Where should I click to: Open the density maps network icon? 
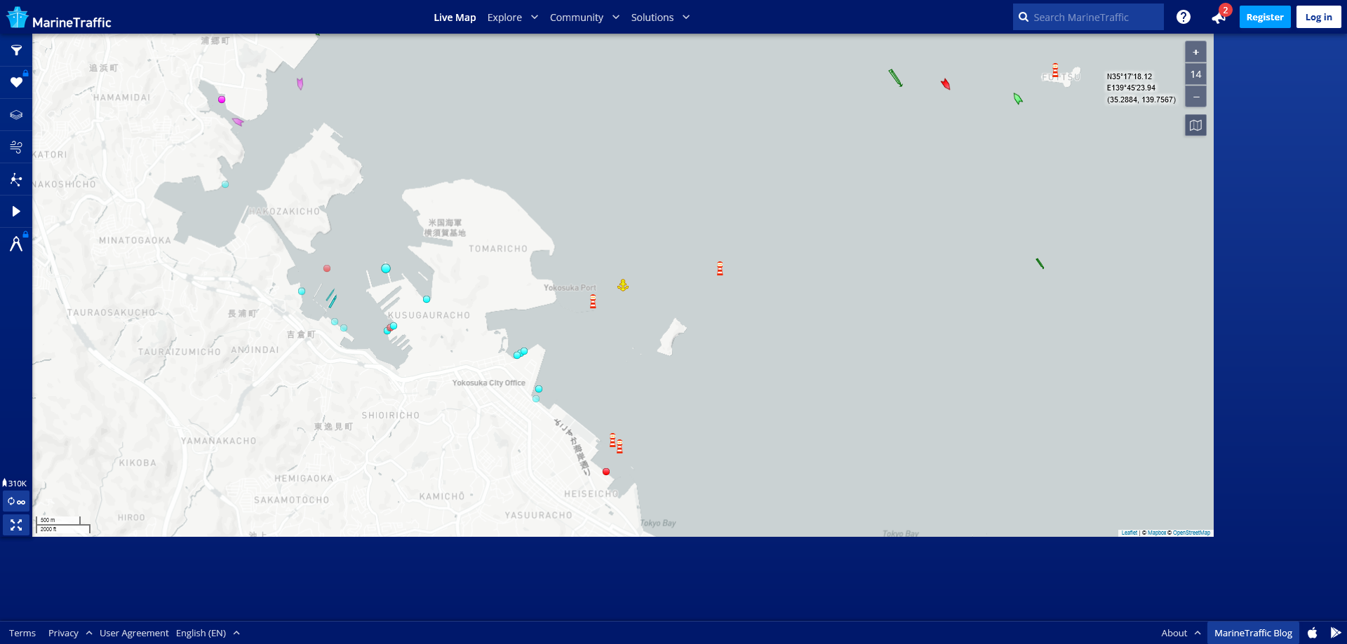pos(16,179)
